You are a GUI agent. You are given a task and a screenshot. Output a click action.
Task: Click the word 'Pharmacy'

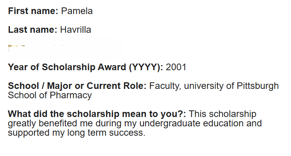point(71,95)
